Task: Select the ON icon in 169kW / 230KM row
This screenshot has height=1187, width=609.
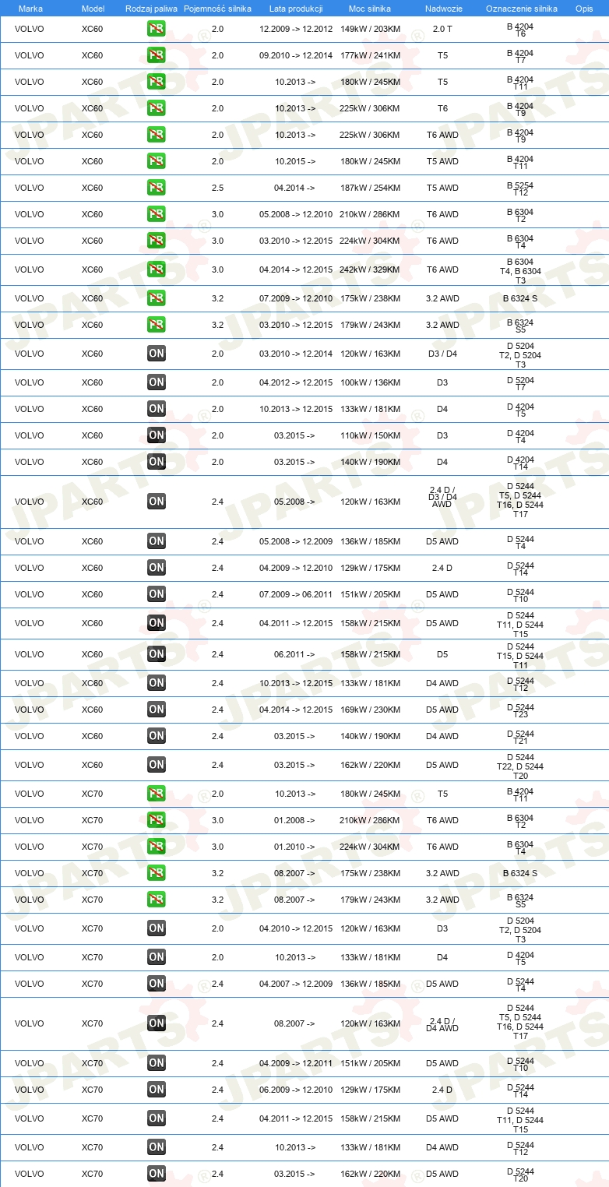Action: coord(156,710)
